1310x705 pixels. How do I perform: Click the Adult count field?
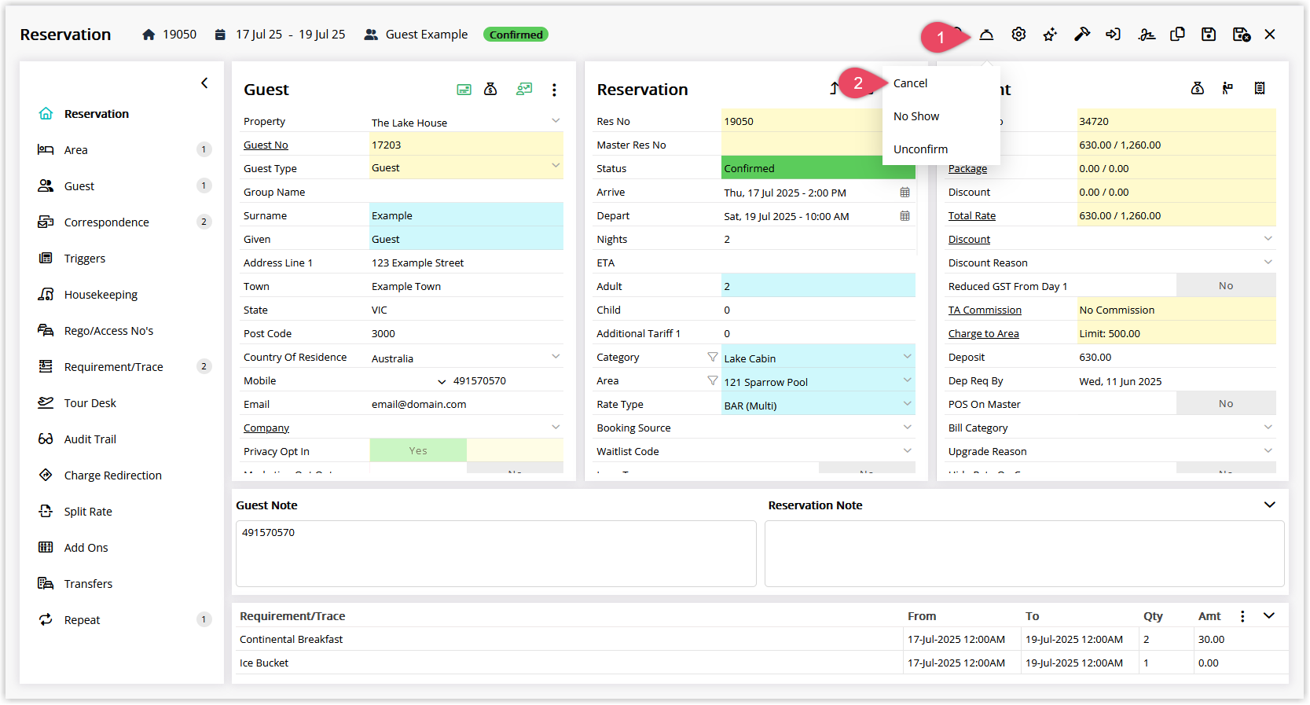click(818, 285)
